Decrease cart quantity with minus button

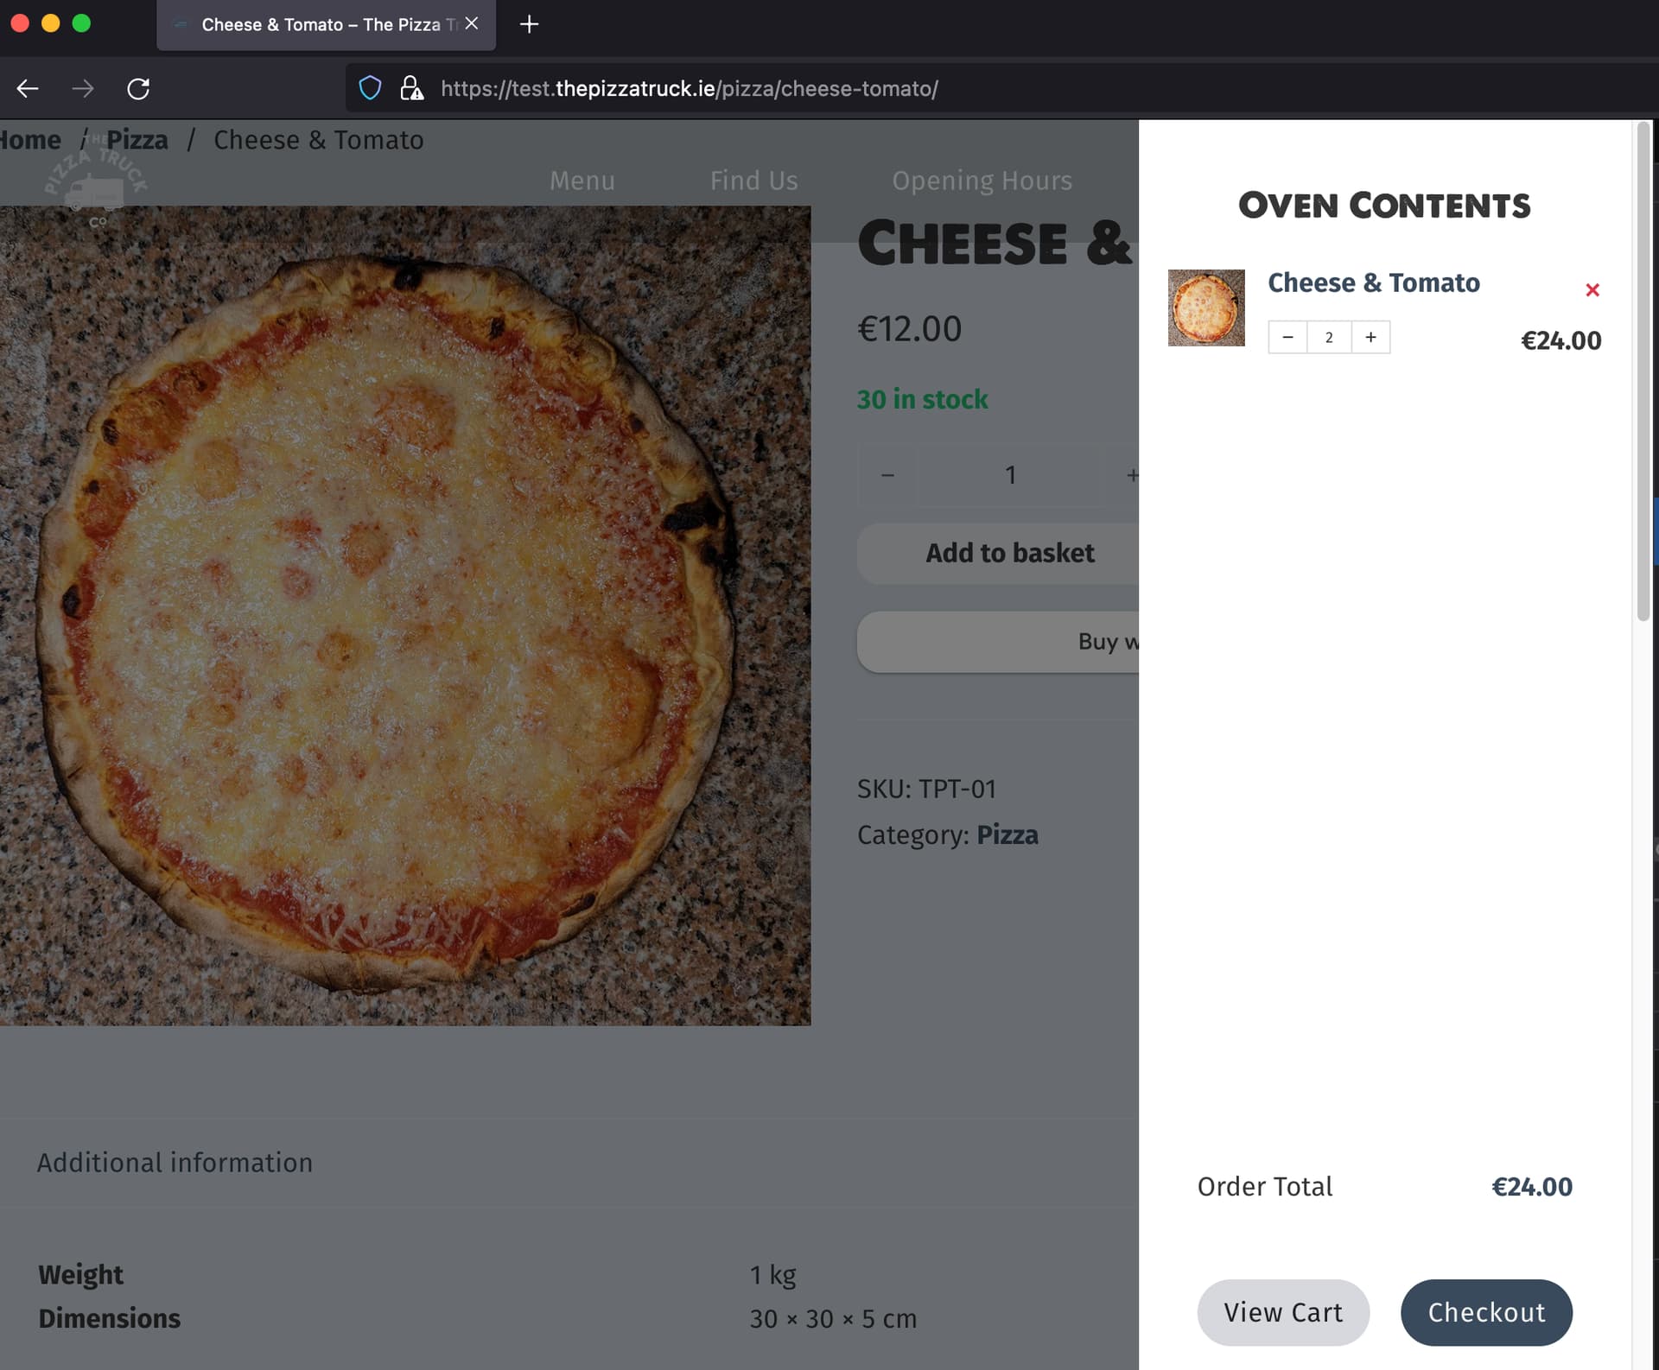(1287, 337)
